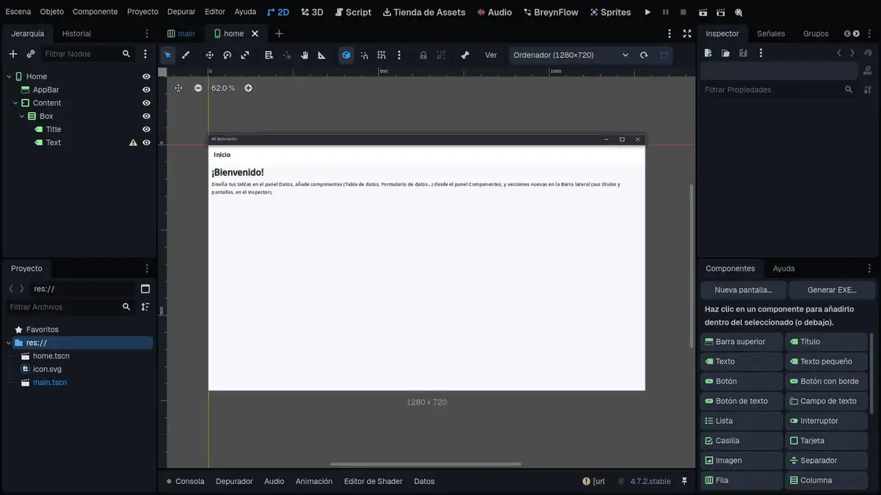881x495 pixels.
Task: Select the Move Mode tool
Action: [209, 55]
